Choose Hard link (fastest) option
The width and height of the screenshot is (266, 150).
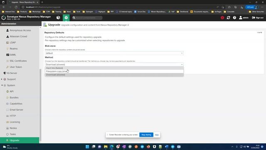pyautogui.click(x=114, y=68)
